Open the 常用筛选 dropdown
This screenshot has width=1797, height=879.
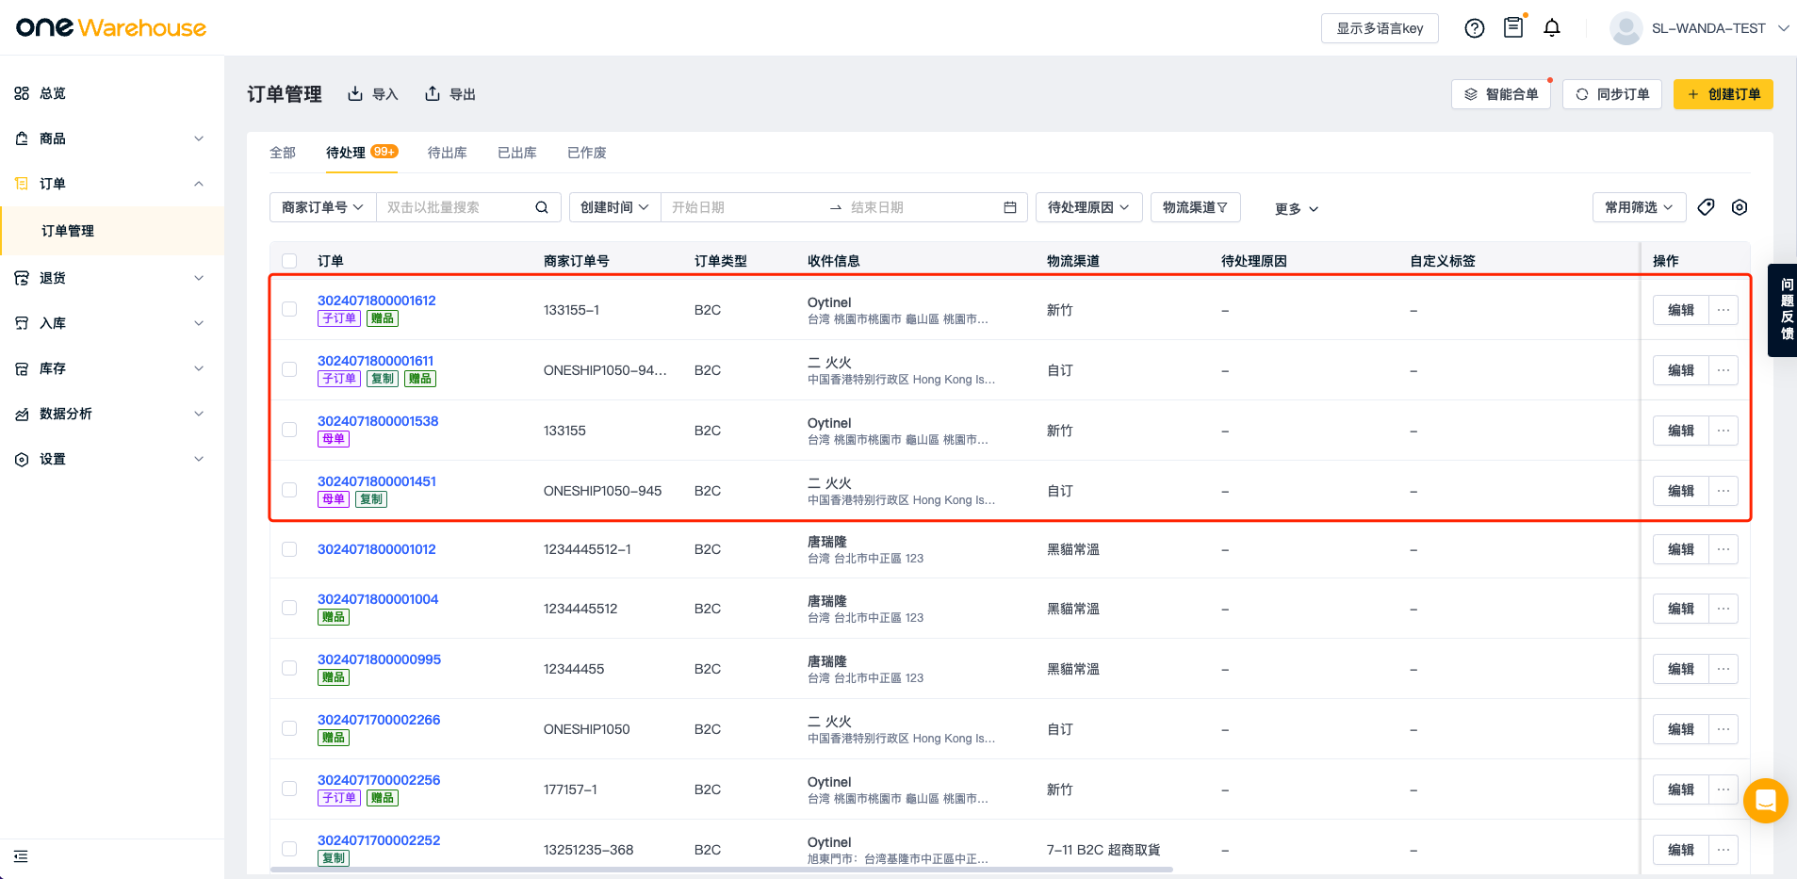tap(1639, 207)
